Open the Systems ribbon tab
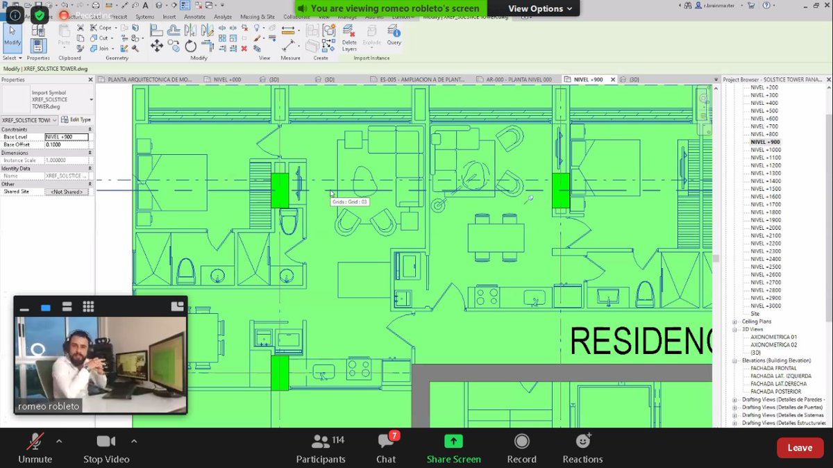833x468 pixels. click(144, 17)
